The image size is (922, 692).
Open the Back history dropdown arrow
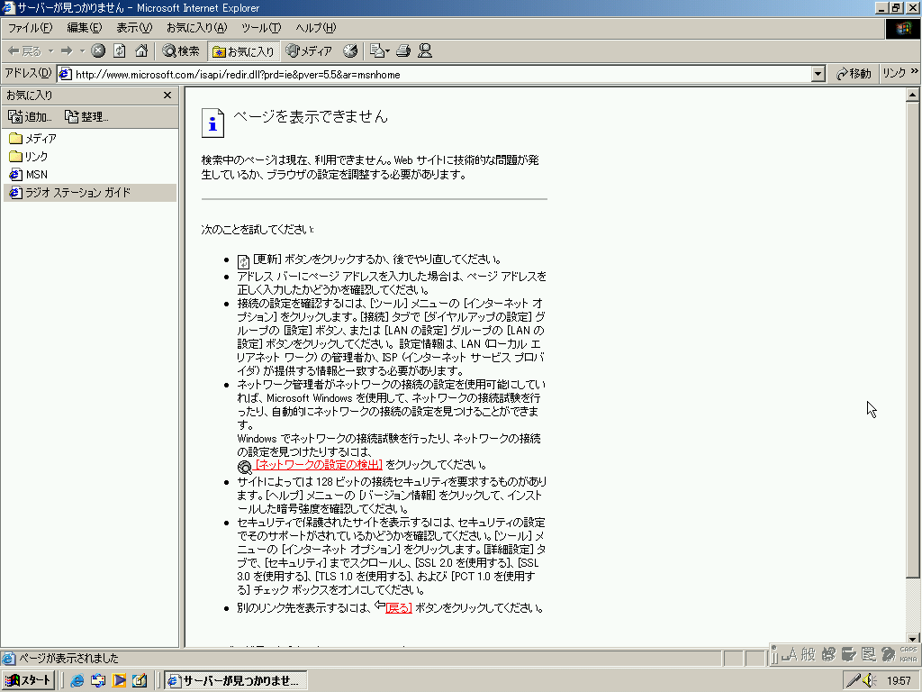tap(50, 51)
